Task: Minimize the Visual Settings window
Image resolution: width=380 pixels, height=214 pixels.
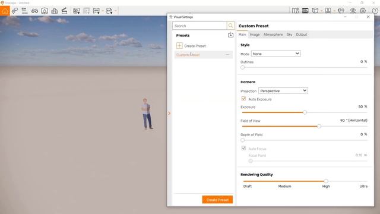Action: pos(345,17)
